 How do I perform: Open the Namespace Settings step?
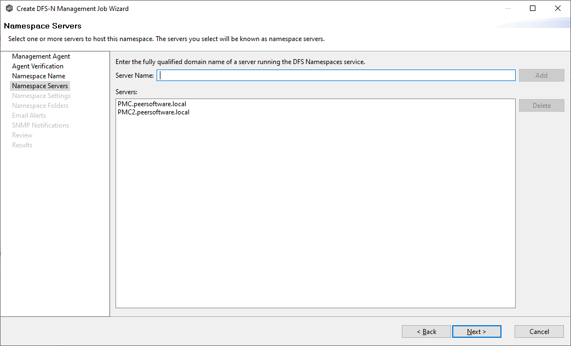(41, 96)
